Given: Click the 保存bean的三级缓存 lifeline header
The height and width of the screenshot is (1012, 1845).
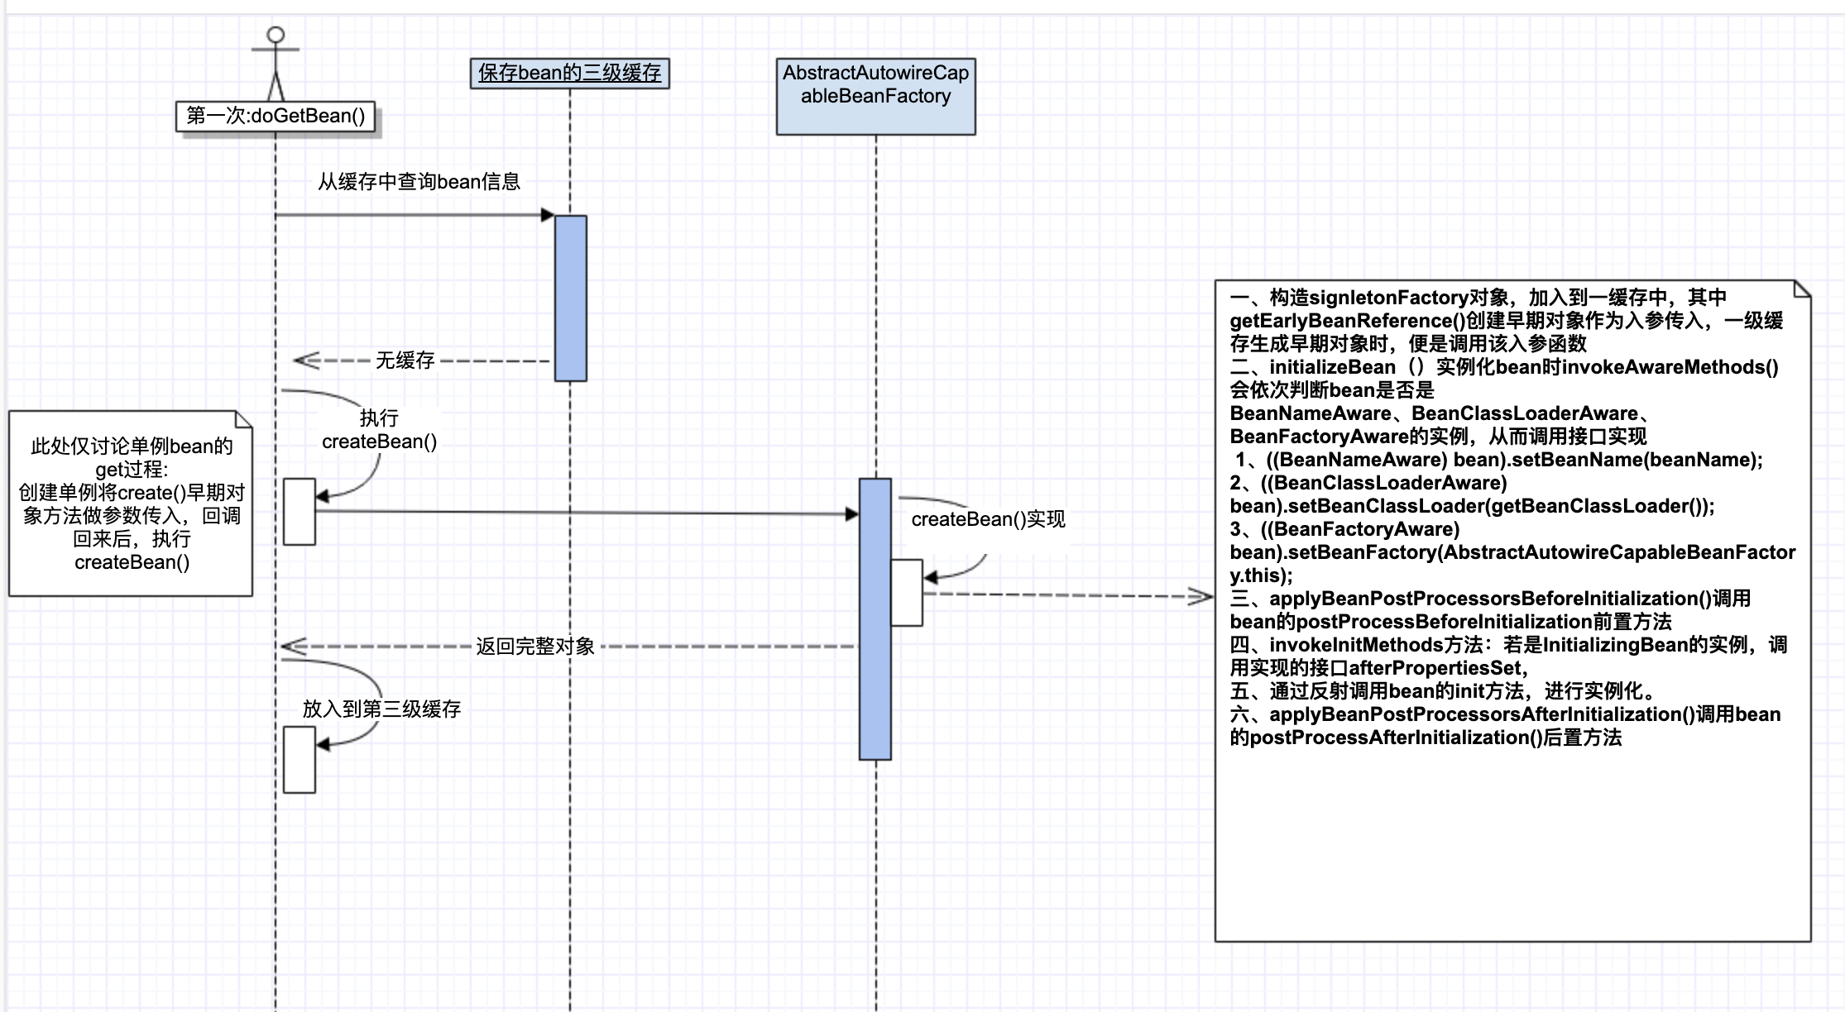Looking at the screenshot, I should pyautogui.click(x=569, y=72).
